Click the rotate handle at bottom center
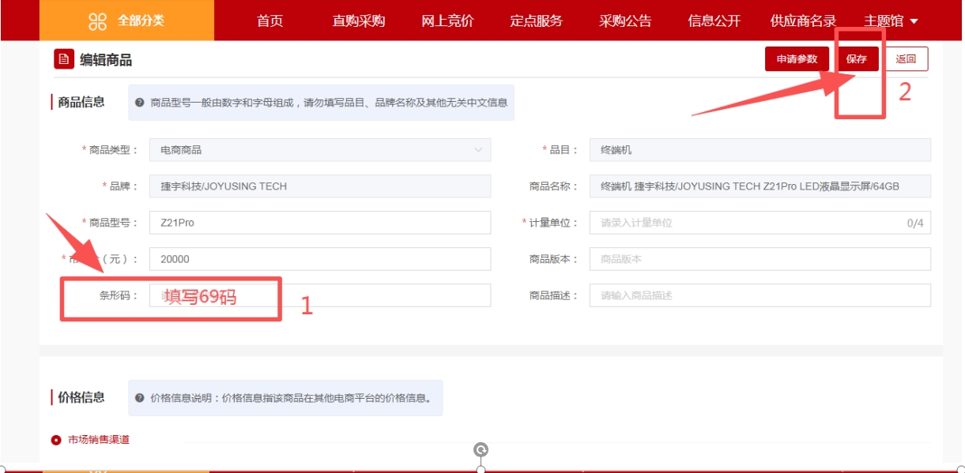 [481, 450]
